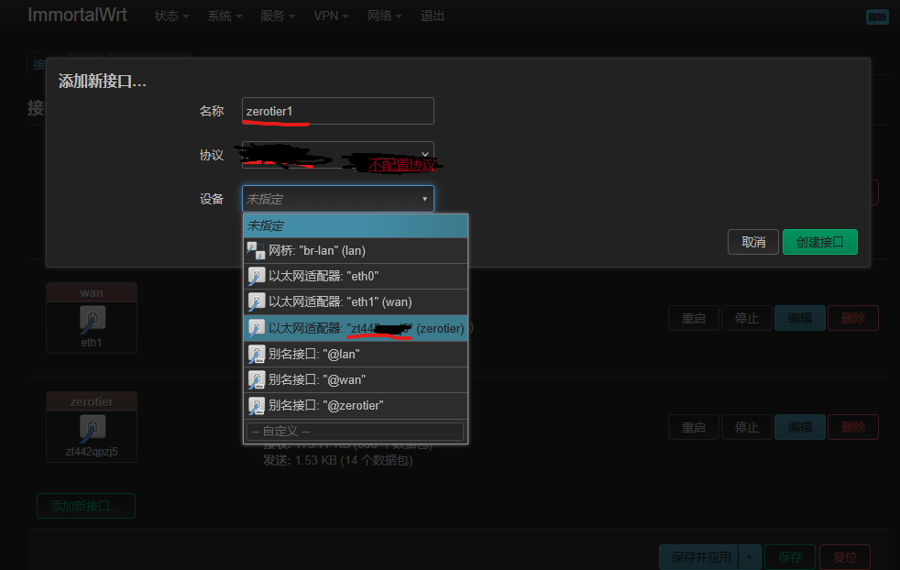The image size is (900, 570).
Task: Choose 以太网适配器 "eth1" (wan) device
Action: pyautogui.click(x=356, y=301)
